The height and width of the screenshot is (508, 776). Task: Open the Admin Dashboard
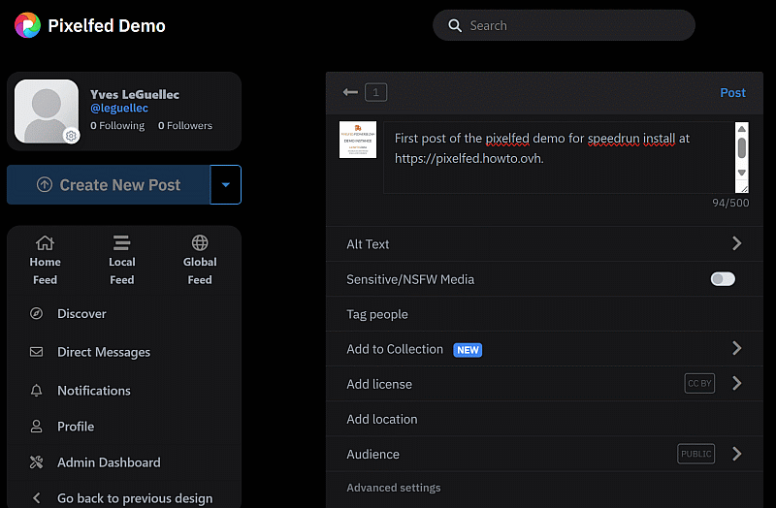(x=109, y=462)
